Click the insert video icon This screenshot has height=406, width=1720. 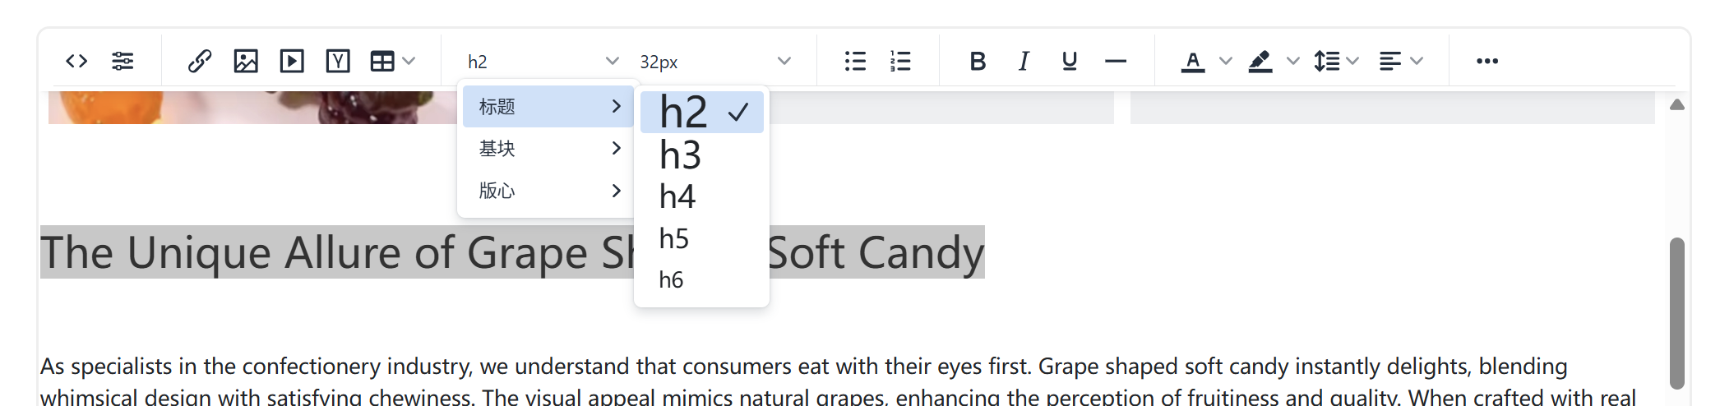click(x=292, y=61)
